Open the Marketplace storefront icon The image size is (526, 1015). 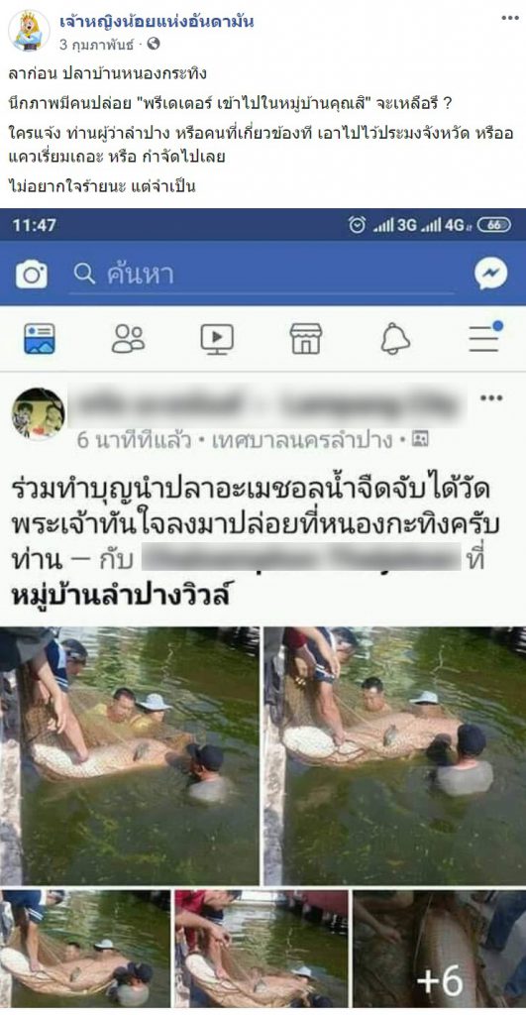[x=306, y=339]
